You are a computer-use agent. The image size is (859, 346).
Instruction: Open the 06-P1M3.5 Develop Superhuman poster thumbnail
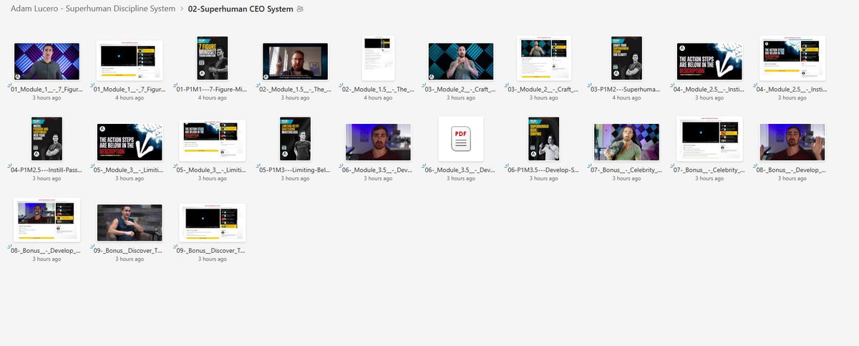click(544, 138)
